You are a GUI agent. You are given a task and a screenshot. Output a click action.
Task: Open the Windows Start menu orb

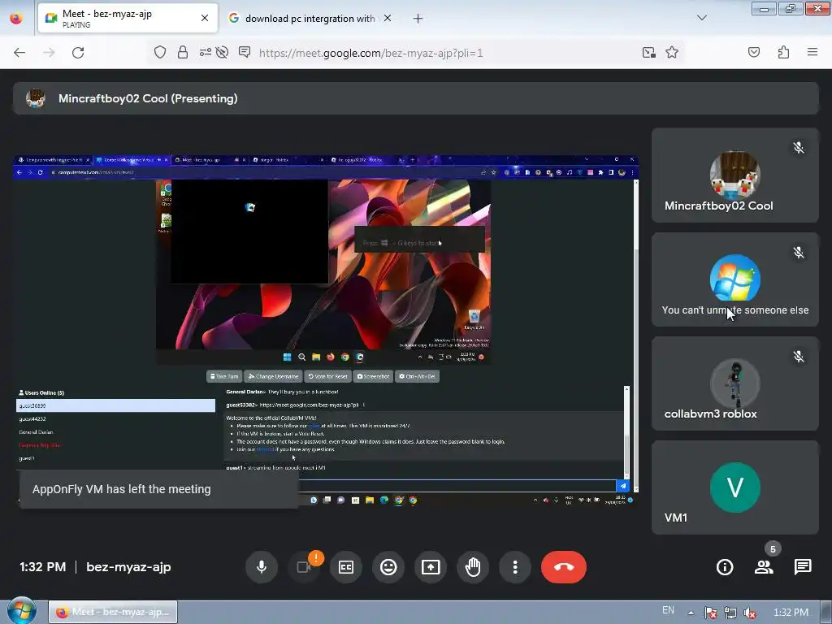(20, 611)
